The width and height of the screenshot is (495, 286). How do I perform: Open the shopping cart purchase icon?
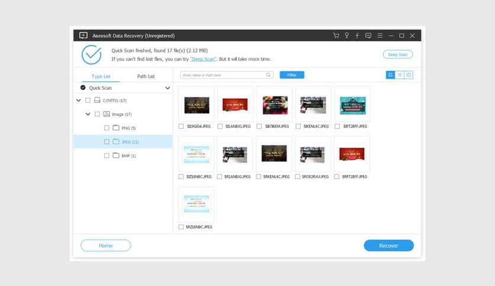point(336,35)
